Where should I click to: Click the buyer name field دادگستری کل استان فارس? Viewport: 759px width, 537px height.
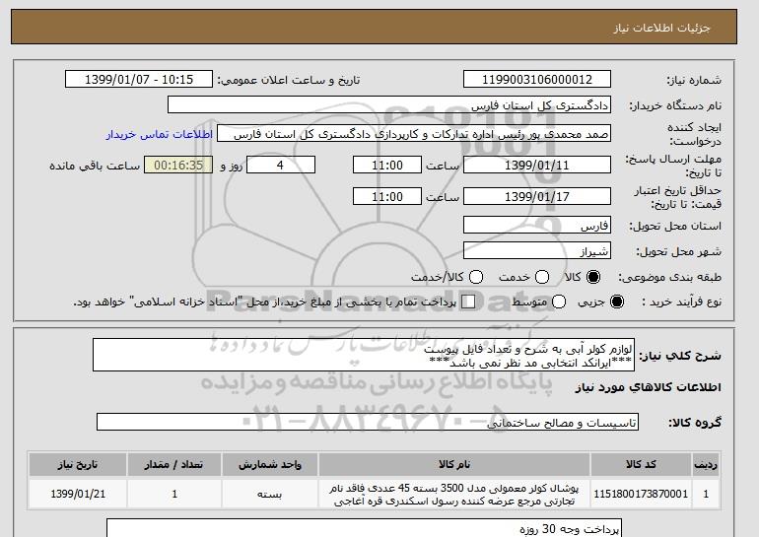click(389, 105)
